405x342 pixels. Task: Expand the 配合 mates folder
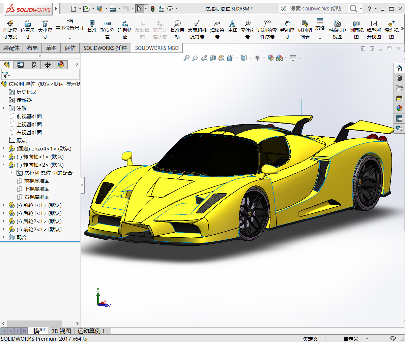pyautogui.click(x=4, y=237)
